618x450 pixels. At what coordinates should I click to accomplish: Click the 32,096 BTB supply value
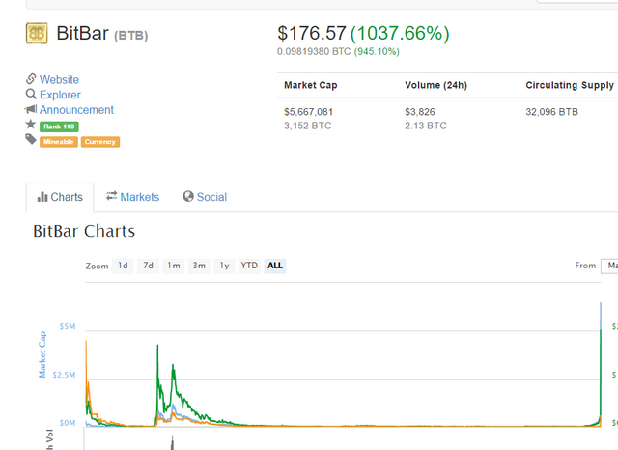pos(551,112)
